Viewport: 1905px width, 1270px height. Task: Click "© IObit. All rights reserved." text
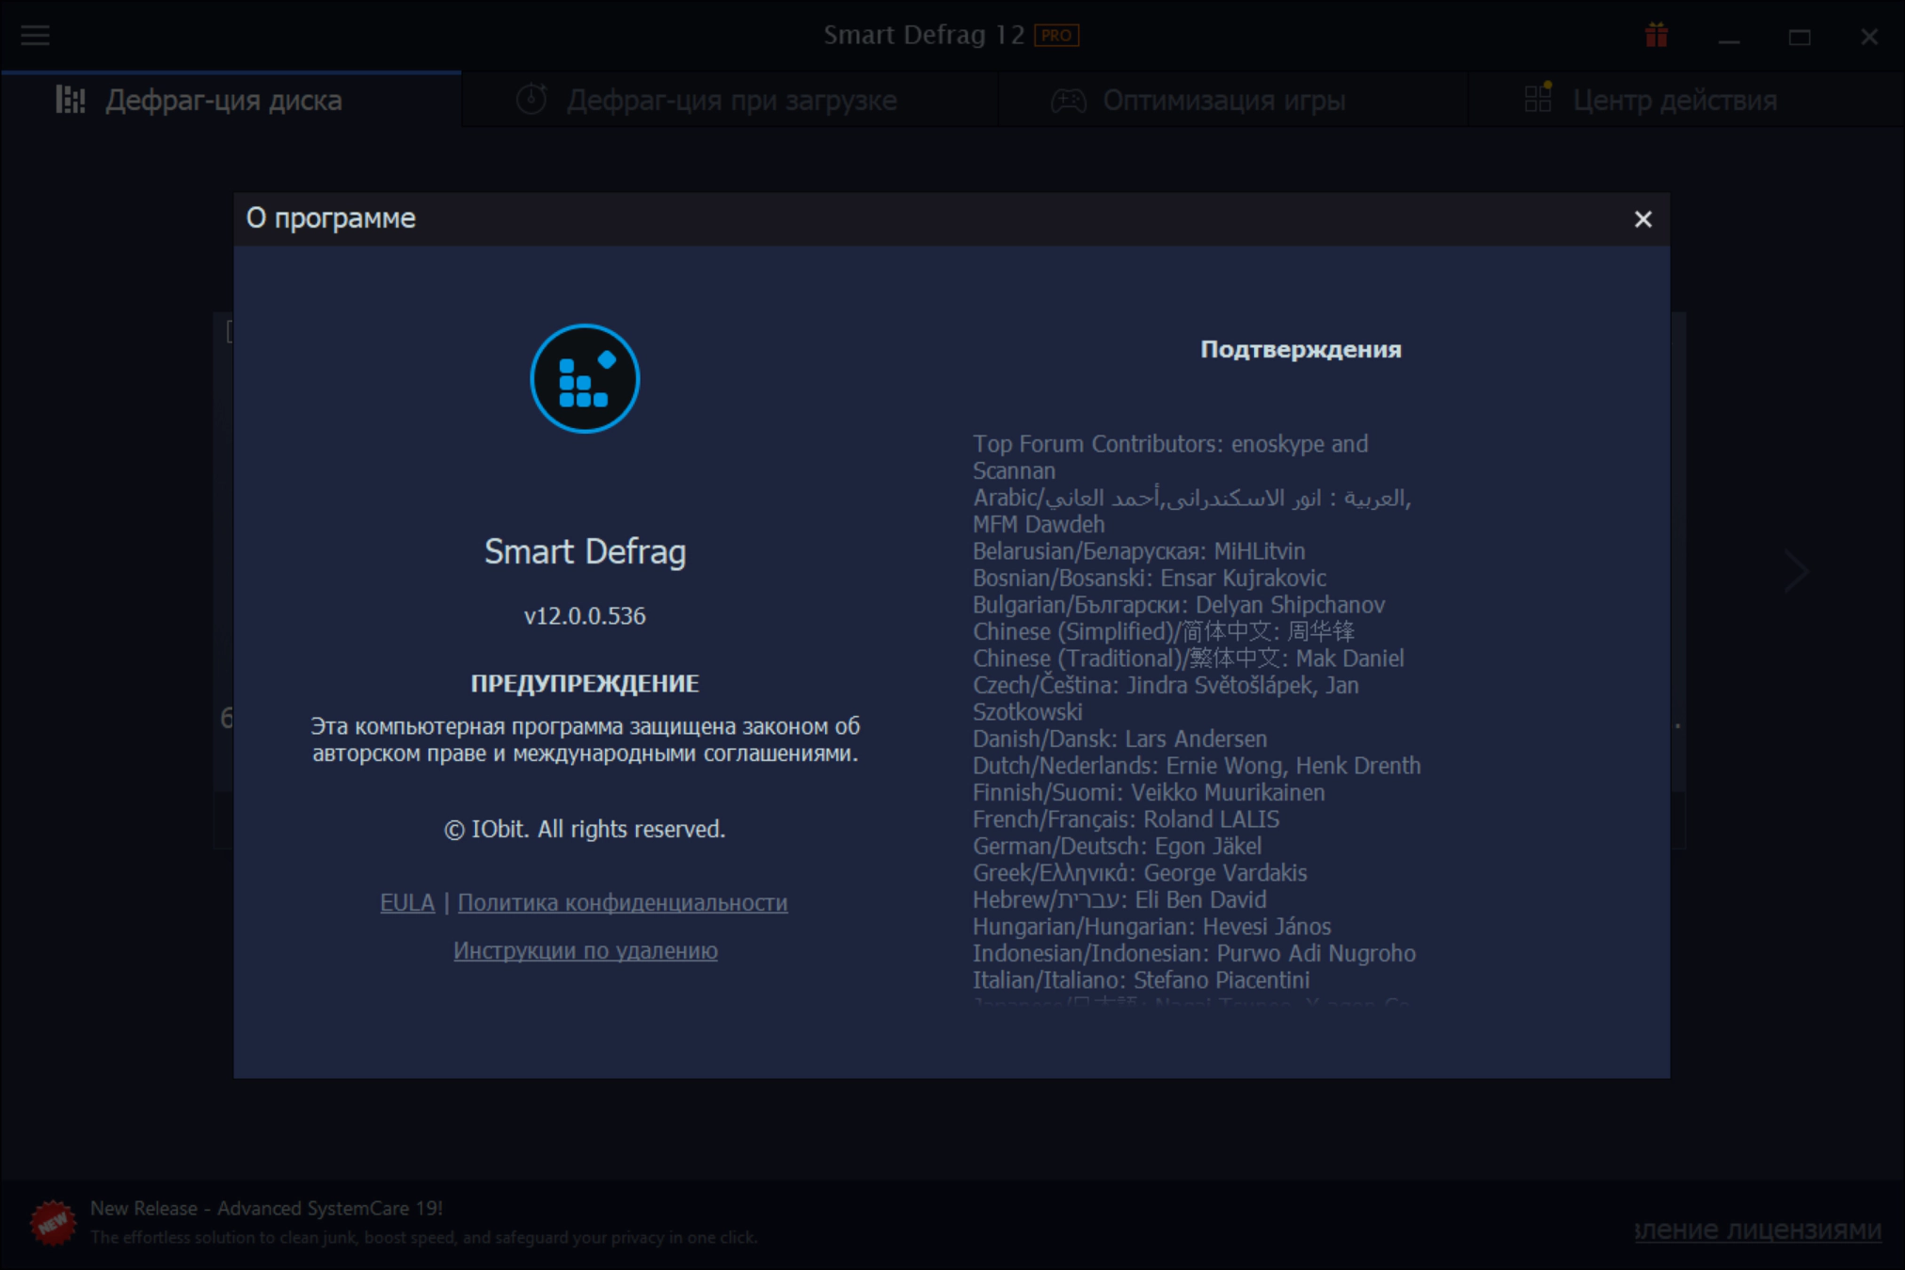tap(585, 829)
